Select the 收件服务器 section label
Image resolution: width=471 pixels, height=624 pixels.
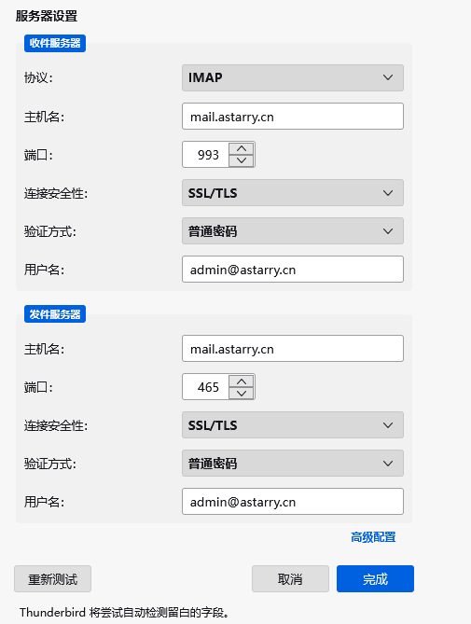point(55,43)
